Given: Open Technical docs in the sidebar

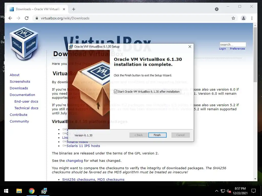Looking at the screenshot, I should [x=26, y=108].
